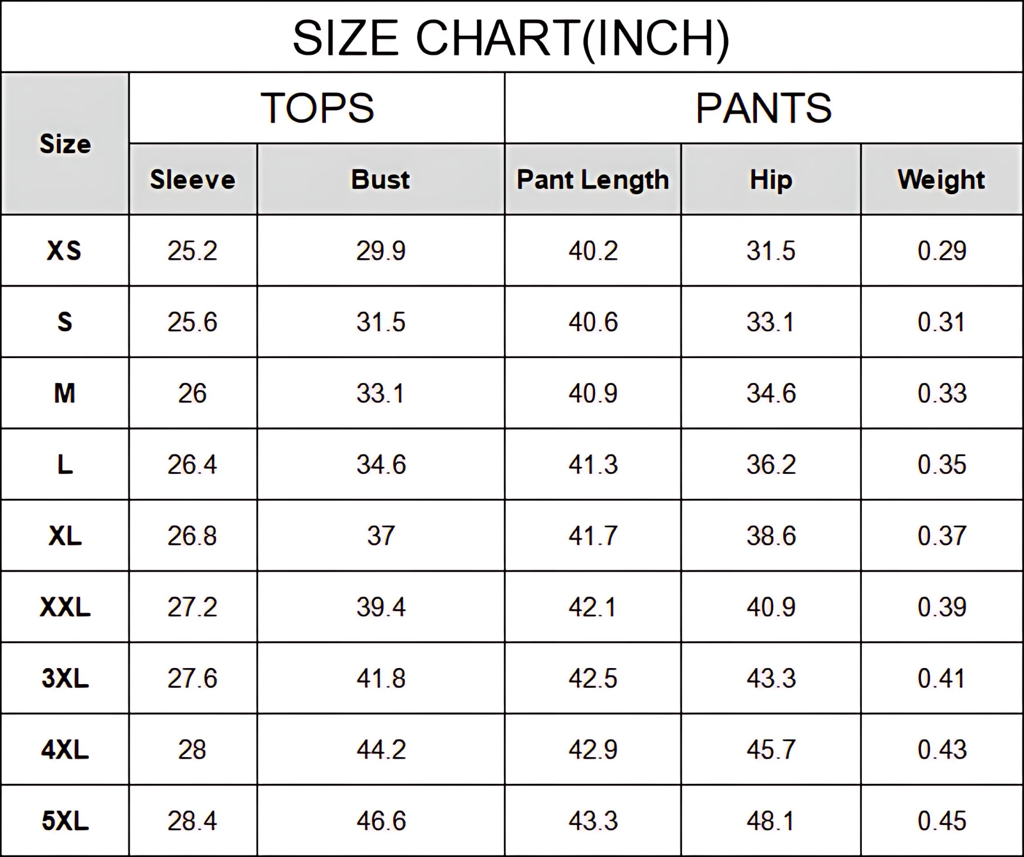Image resolution: width=1024 pixels, height=857 pixels.
Task: Click the 3XL size row label
Action: [65, 678]
